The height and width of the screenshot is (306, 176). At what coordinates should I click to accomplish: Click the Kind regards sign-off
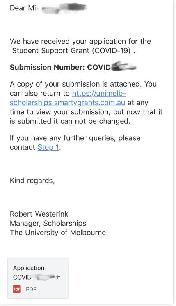pyautogui.click(x=32, y=181)
